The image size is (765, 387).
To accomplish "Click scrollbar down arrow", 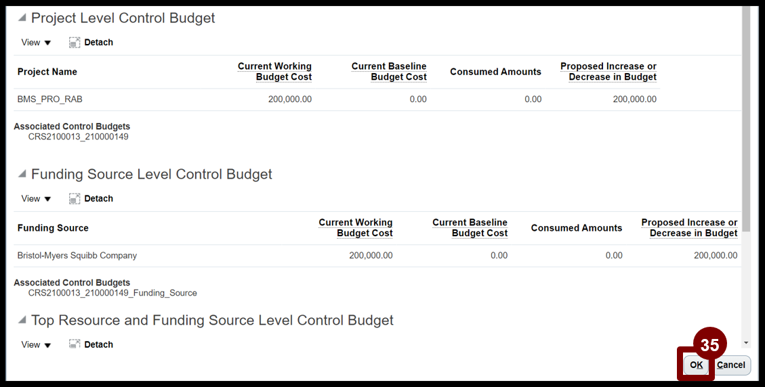I will point(746,343).
